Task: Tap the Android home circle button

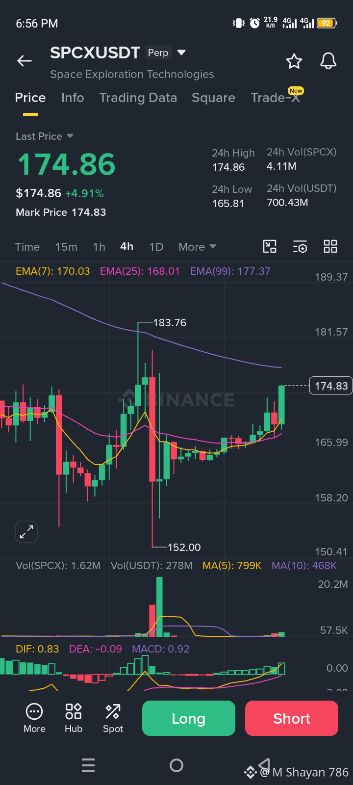Action: click(176, 765)
